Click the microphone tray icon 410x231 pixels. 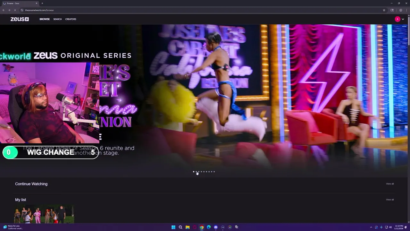coord(381,227)
